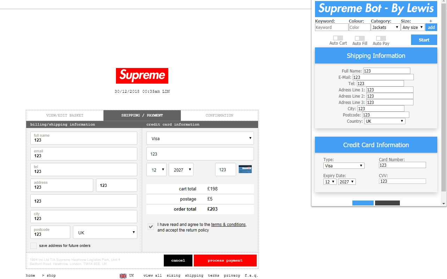Check save address for future orders
The height and width of the screenshot is (279, 447).
[x=34, y=246]
